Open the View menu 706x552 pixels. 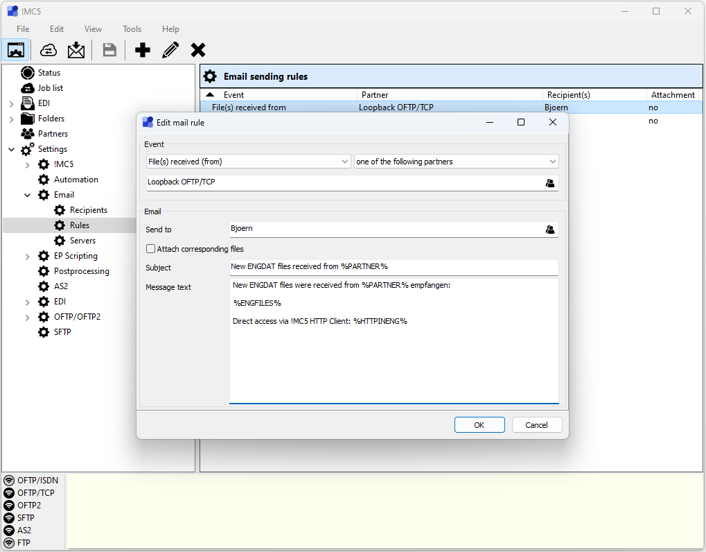[93, 29]
